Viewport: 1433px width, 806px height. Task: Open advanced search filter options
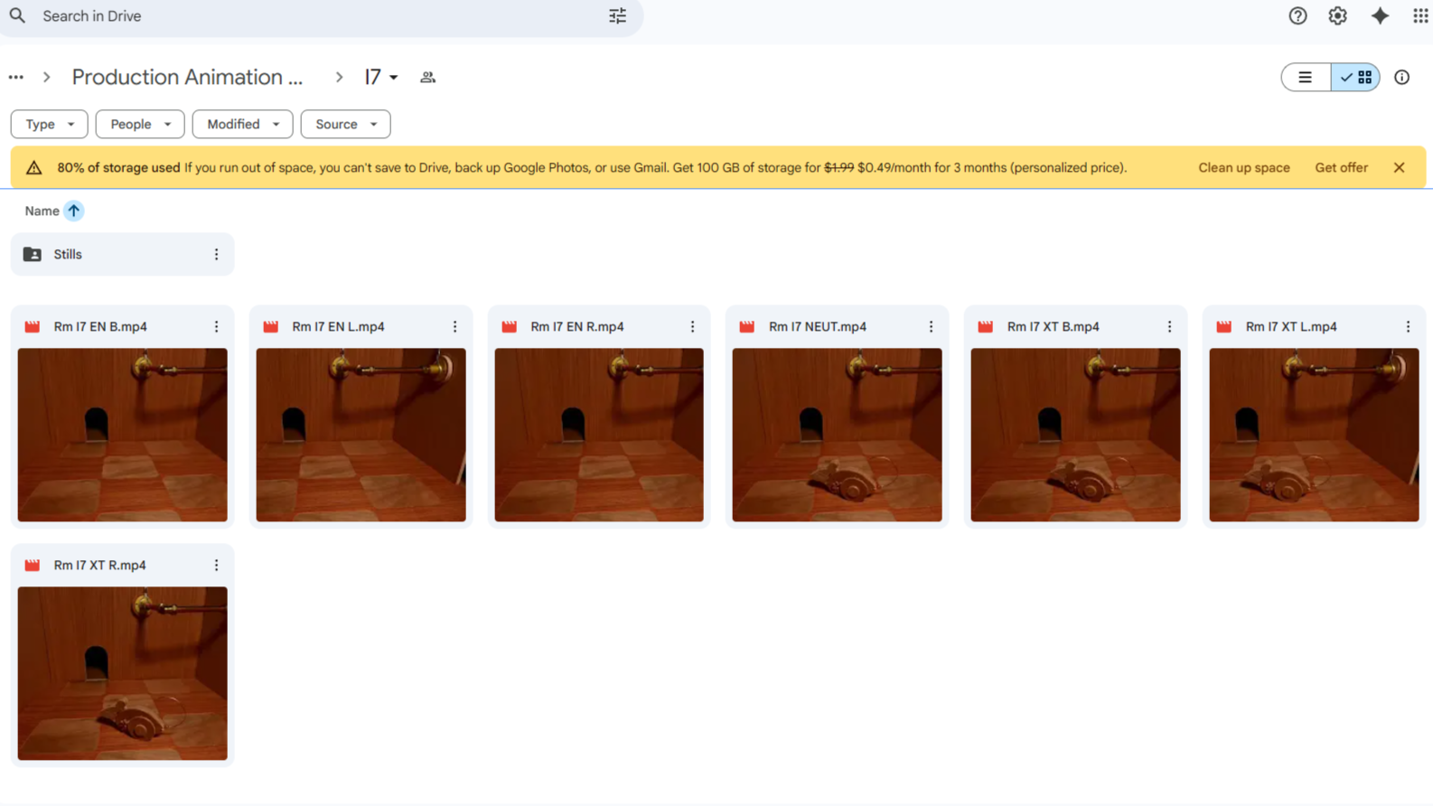click(x=617, y=16)
